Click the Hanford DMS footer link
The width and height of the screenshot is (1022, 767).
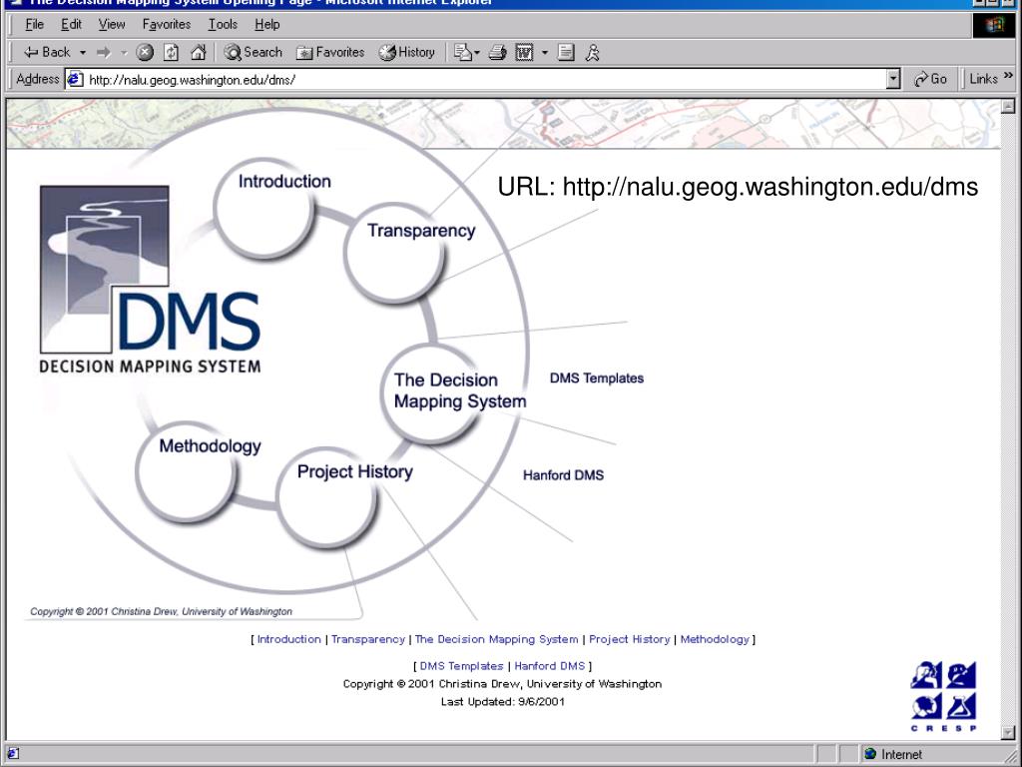550,666
